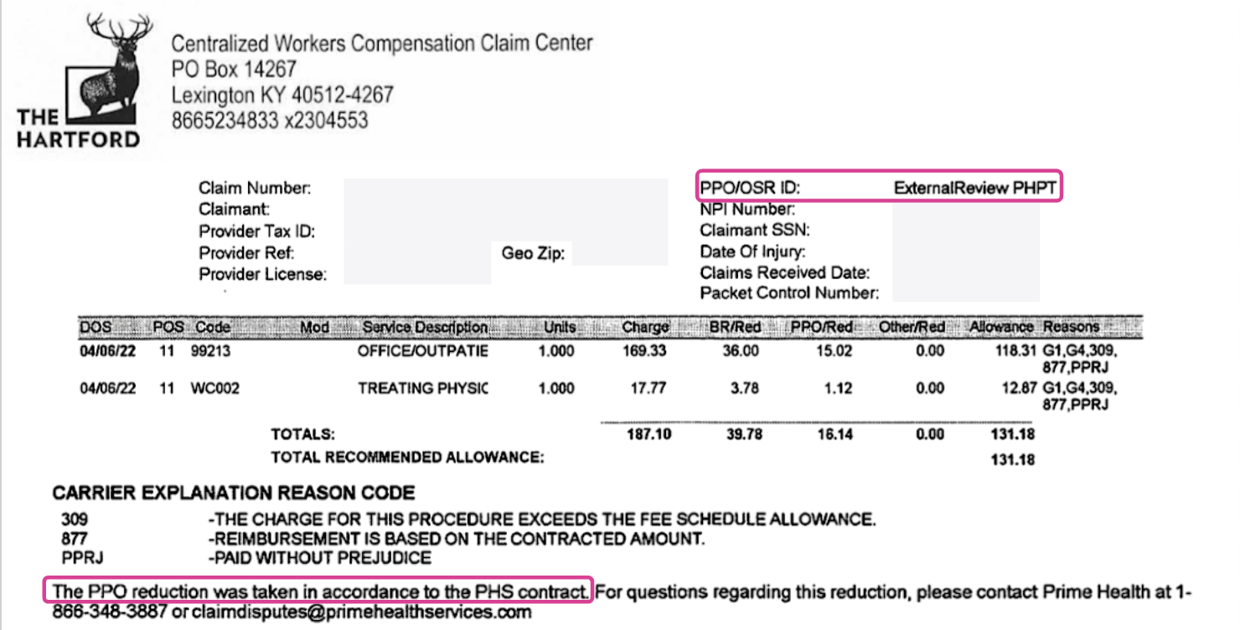
Task: Click the Carrier Explanation Reason Code heading
Action: [x=234, y=493]
